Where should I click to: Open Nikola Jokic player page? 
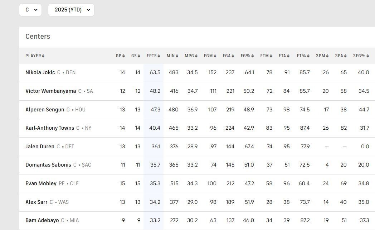pos(40,72)
